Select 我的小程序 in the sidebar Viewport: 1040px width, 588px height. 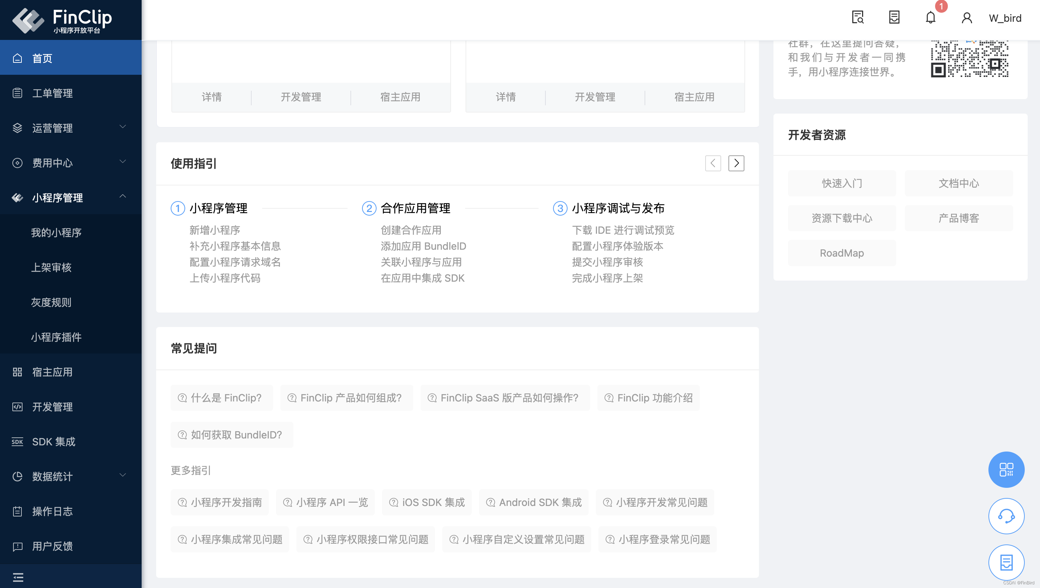coord(56,233)
